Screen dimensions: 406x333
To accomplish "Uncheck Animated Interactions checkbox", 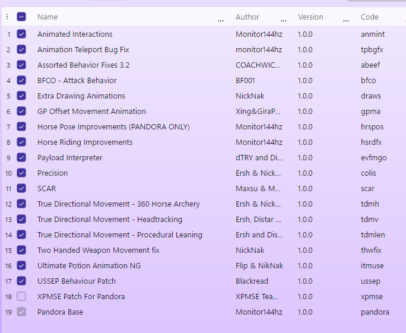I will (21, 34).
